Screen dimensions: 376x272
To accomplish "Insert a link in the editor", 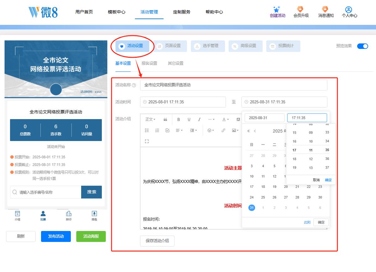I will (x=223, y=130).
